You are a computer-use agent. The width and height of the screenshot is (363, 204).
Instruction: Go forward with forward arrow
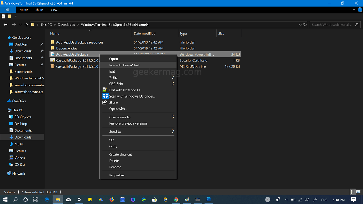[x=14, y=25]
